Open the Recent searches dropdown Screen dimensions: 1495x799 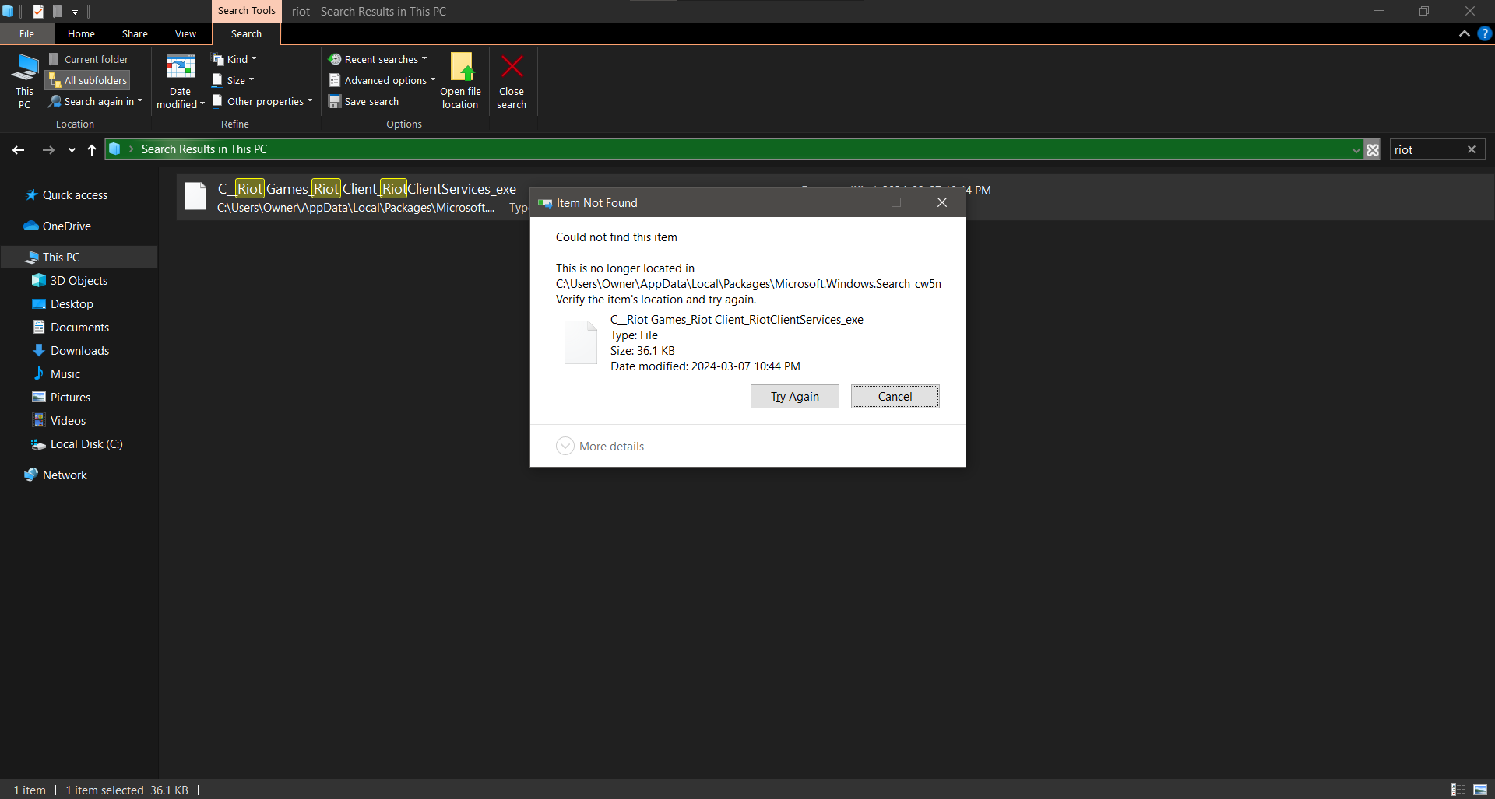[x=378, y=59]
